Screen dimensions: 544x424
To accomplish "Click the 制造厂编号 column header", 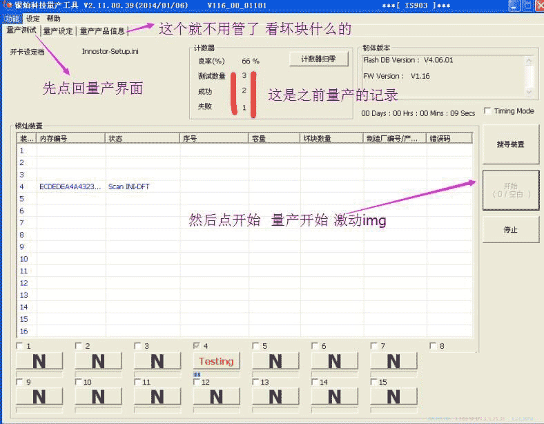I will pyautogui.click(x=395, y=138).
